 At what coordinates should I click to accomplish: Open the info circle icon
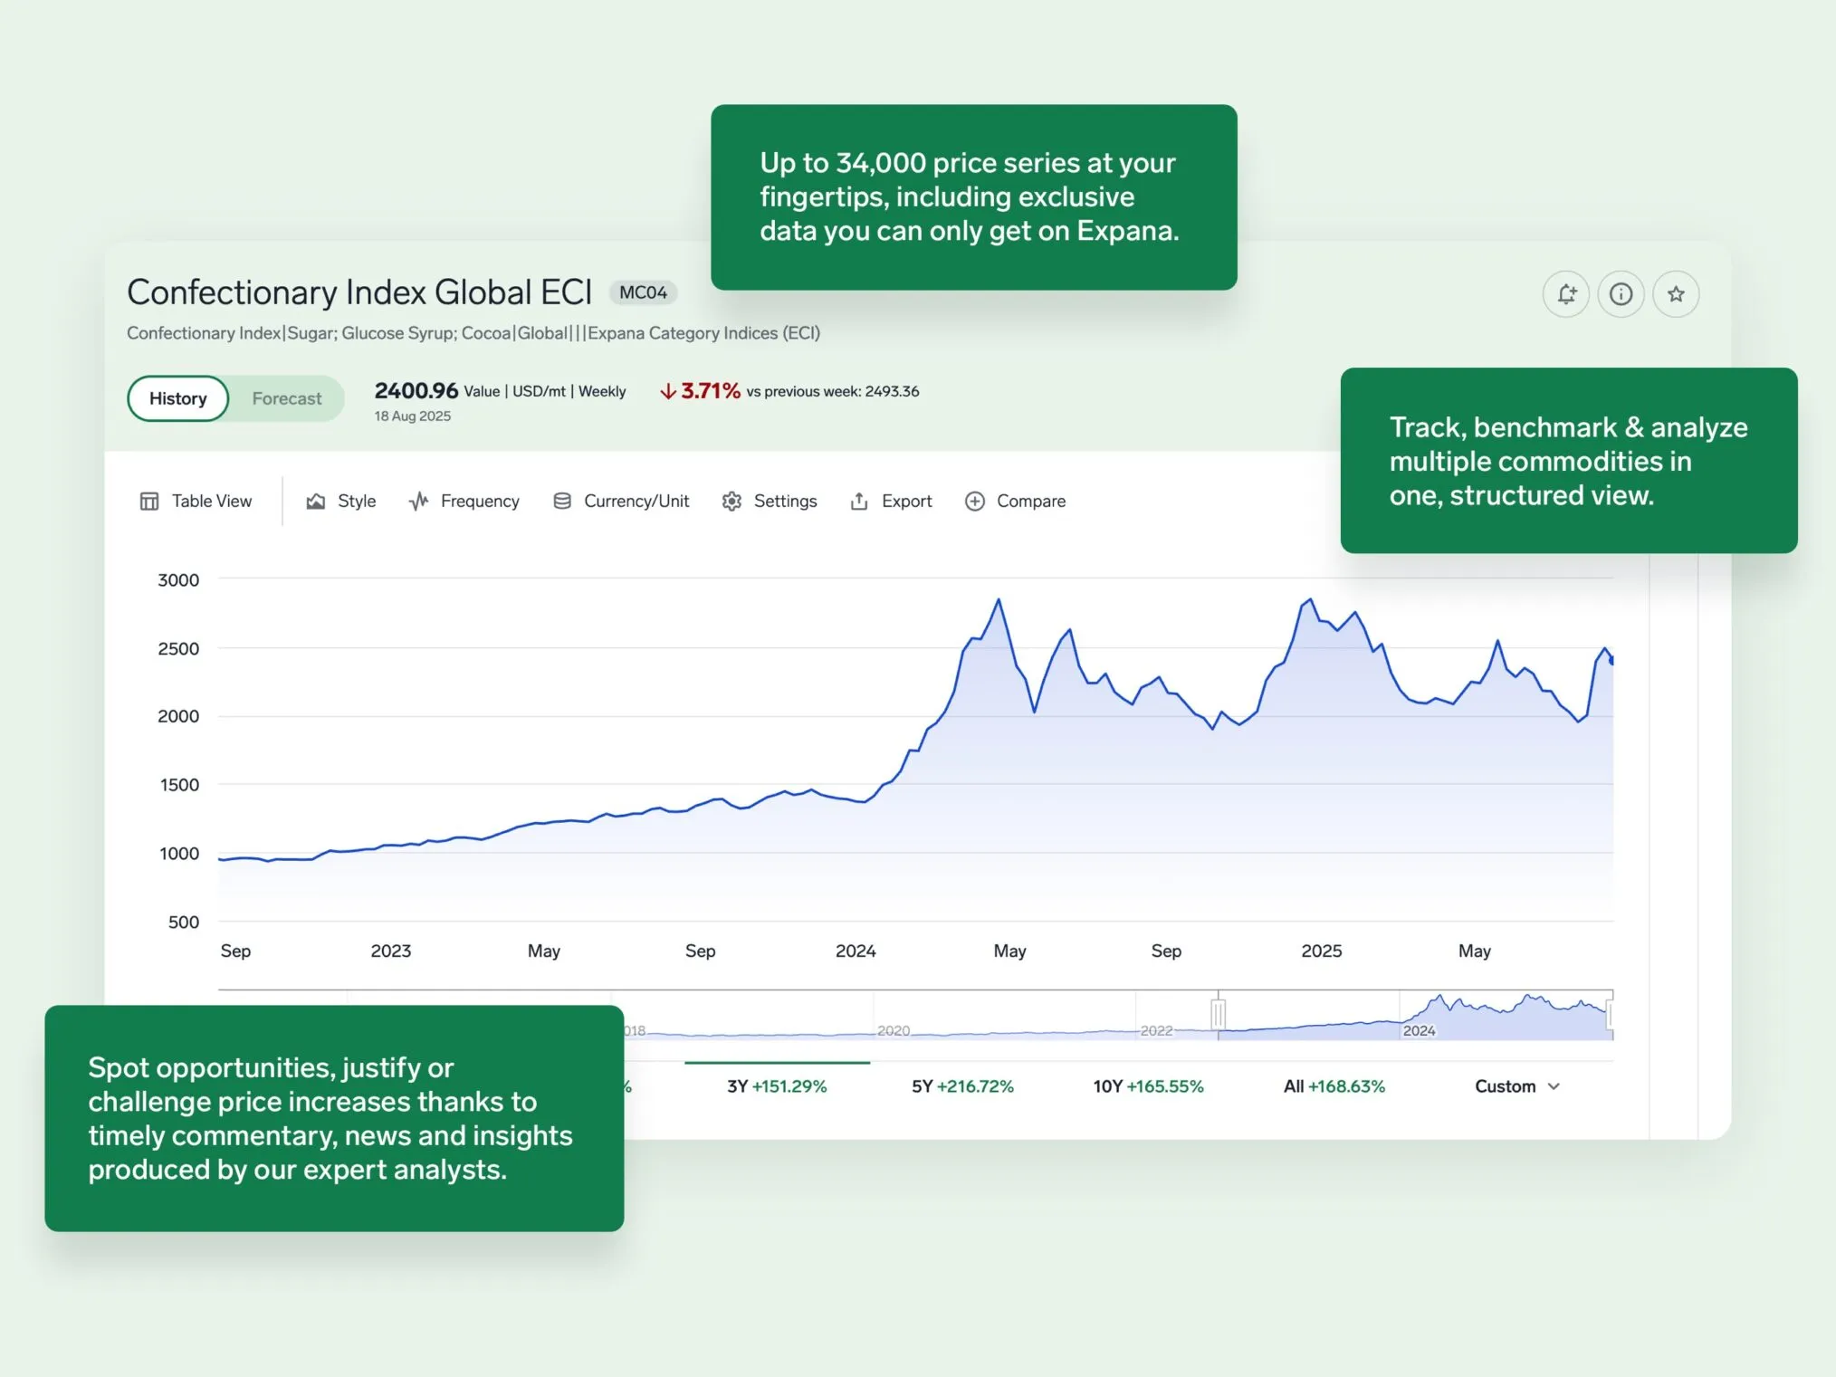[x=1621, y=294]
